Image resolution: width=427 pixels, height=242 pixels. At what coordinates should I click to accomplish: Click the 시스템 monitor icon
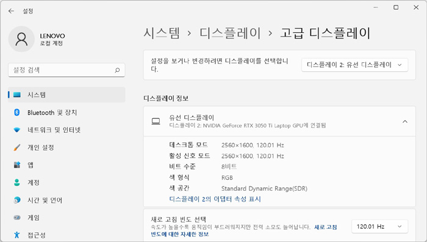17,94
